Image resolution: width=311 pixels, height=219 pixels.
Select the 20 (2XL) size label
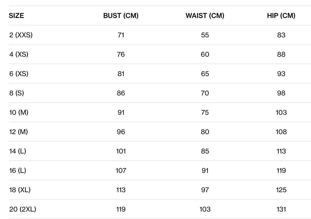(23, 209)
